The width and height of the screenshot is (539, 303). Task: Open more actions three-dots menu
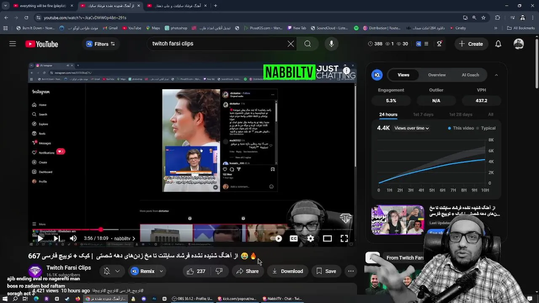point(351,271)
